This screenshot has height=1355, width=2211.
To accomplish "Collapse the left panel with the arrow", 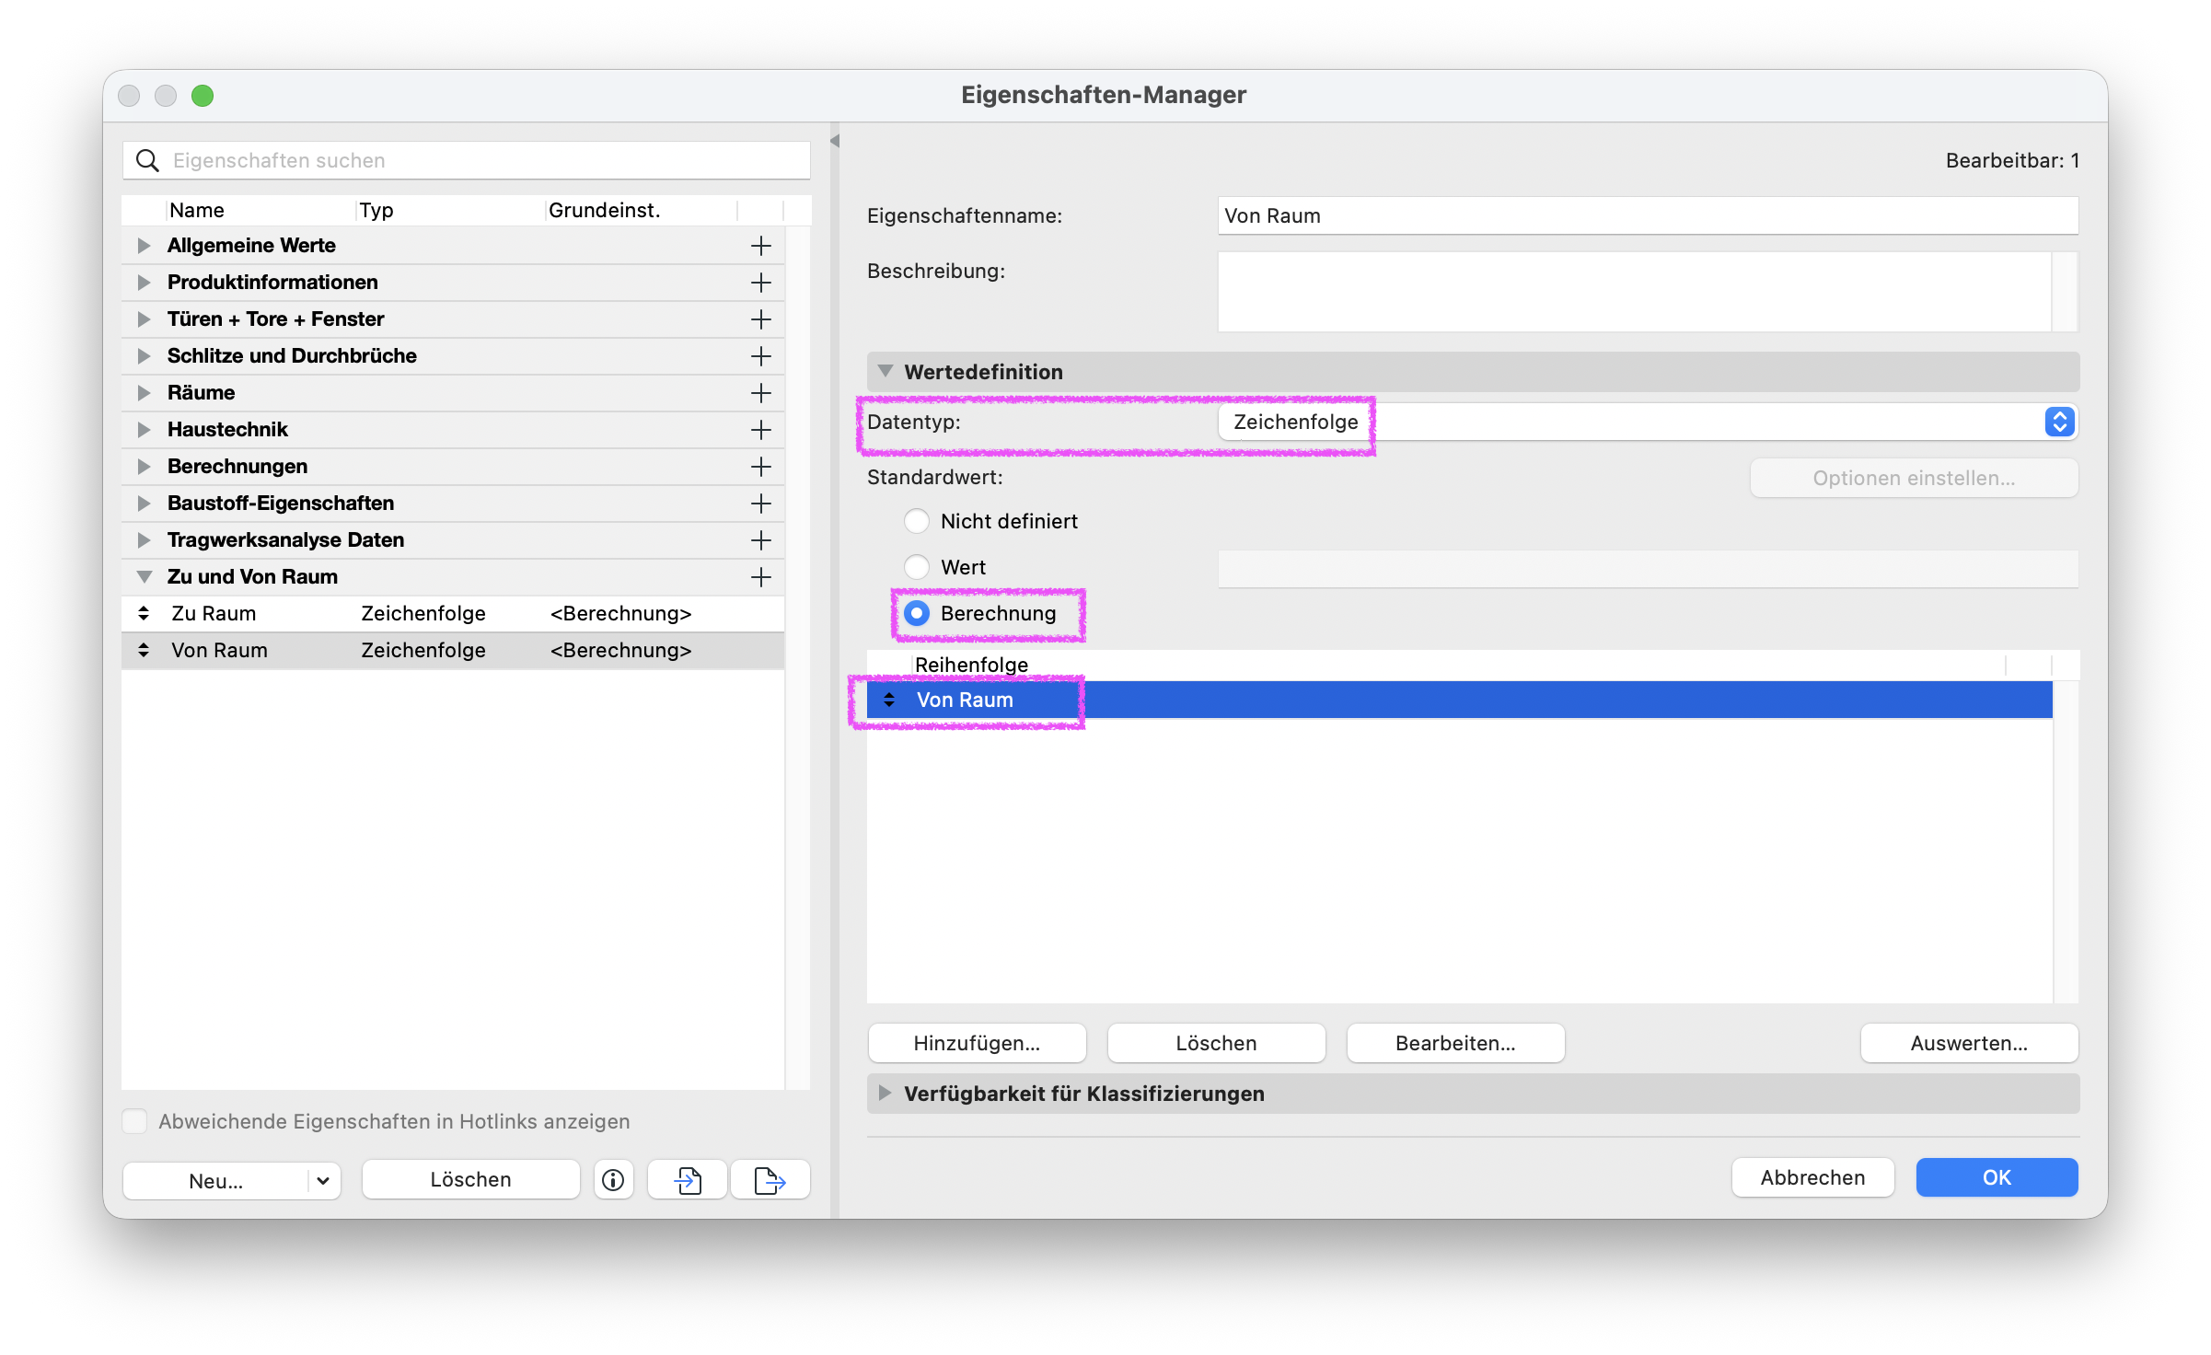I will 835,141.
